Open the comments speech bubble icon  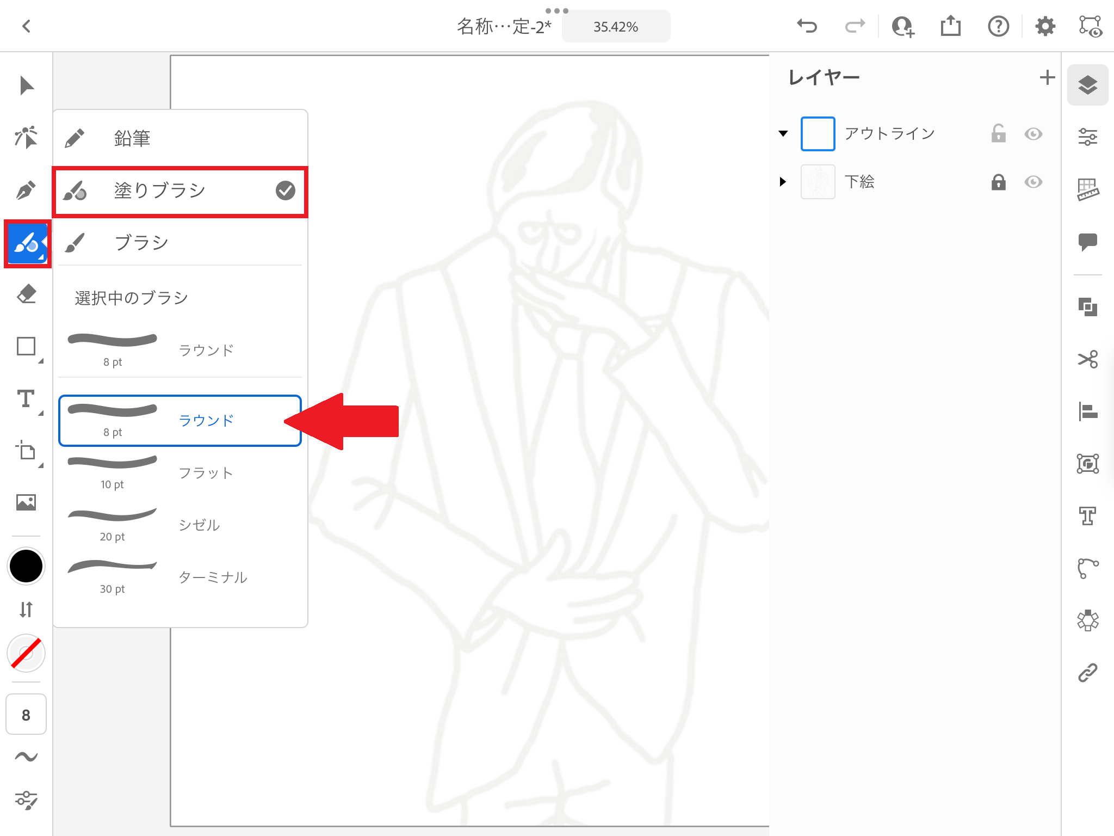tap(1088, 242)
